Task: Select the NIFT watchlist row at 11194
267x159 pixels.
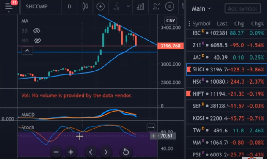Action: [x=226, y=94]
